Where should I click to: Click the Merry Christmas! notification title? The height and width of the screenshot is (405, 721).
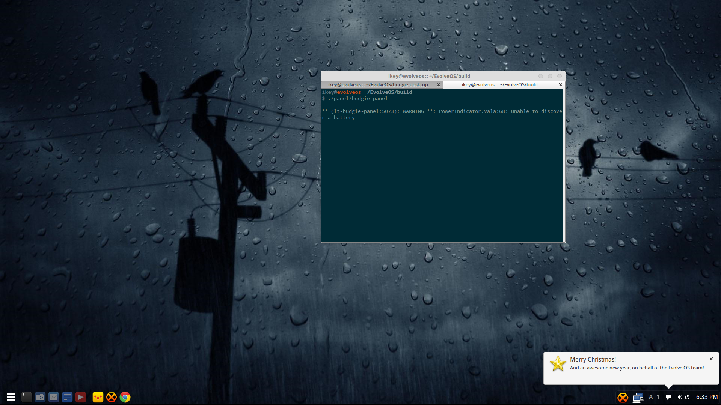pos(593,359)
